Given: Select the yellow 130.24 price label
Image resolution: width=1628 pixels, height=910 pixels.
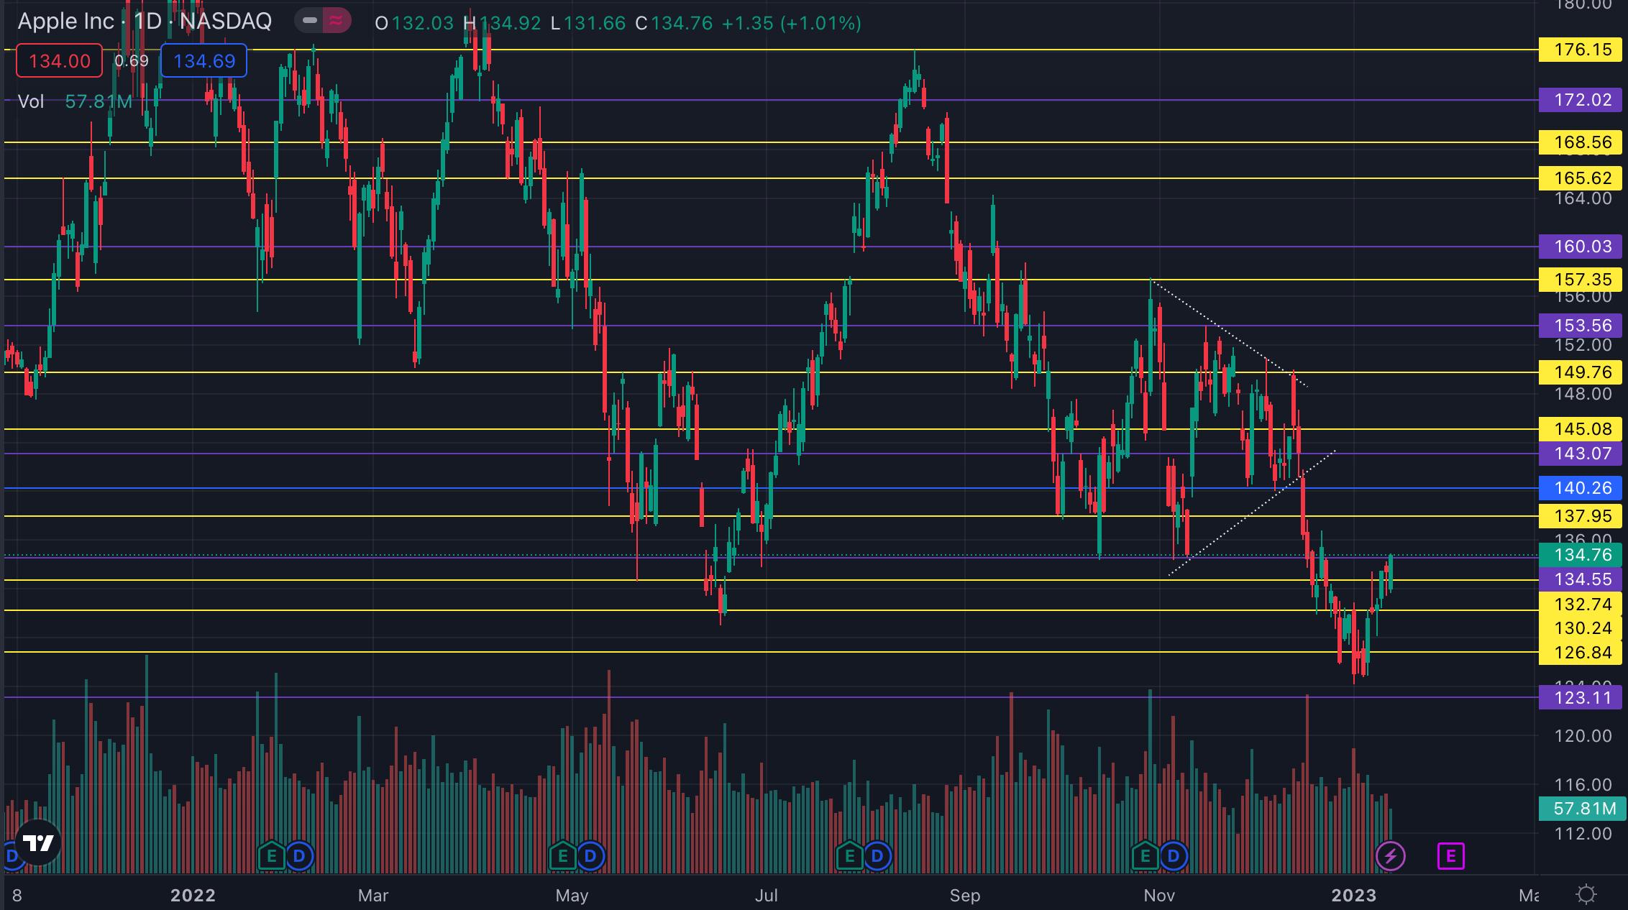Looking at the screenshot, I should (1581, 628).
